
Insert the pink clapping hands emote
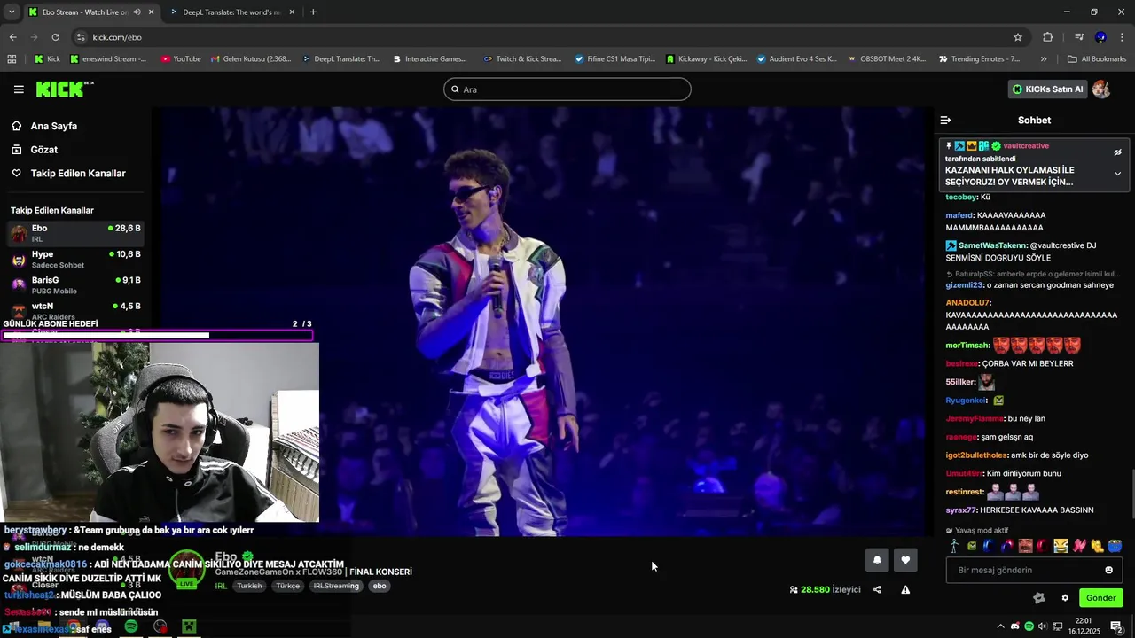coord(1079,546)
